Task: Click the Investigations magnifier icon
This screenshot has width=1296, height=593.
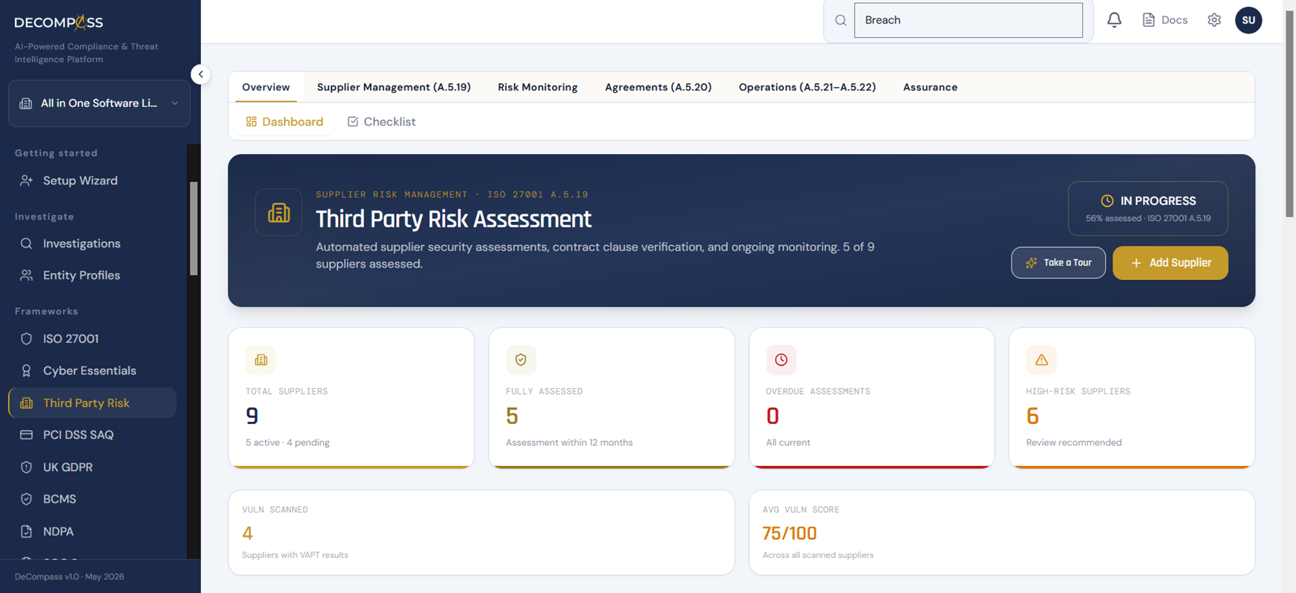Action: (27, 244)
